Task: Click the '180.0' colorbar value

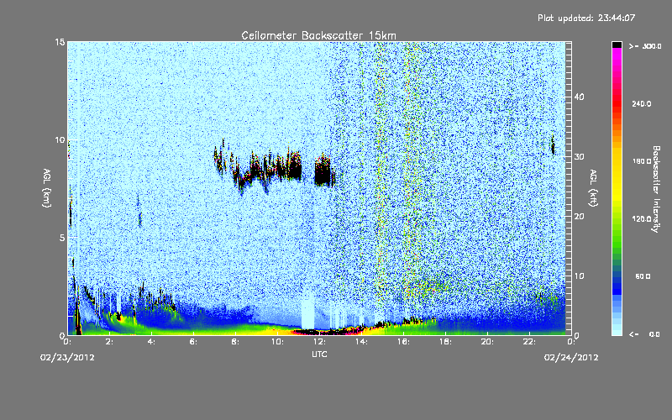Action: pos(642,161)
